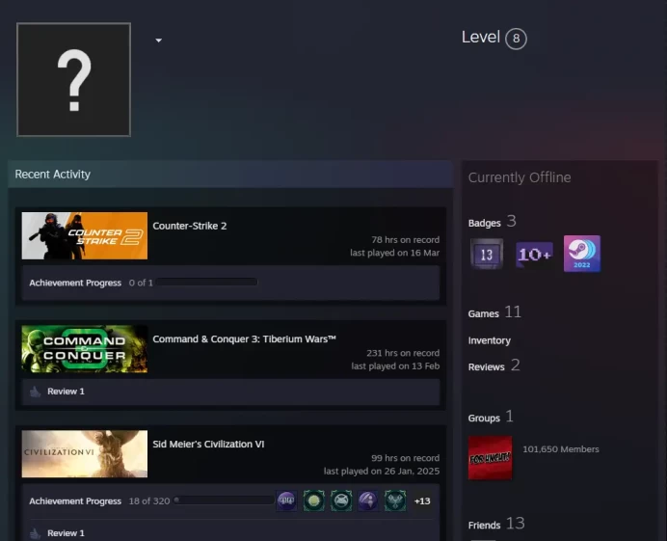Open the Friends 13 link
The width and height of the screenshot is (667, 541).
tap(496, 524)
